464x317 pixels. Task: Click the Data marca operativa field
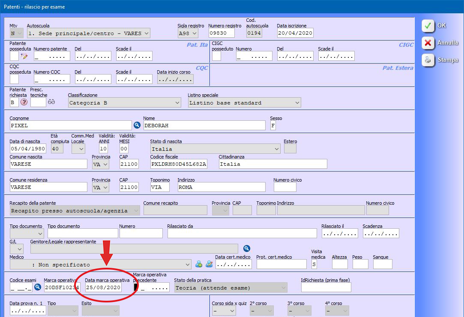tap(103, 287)
